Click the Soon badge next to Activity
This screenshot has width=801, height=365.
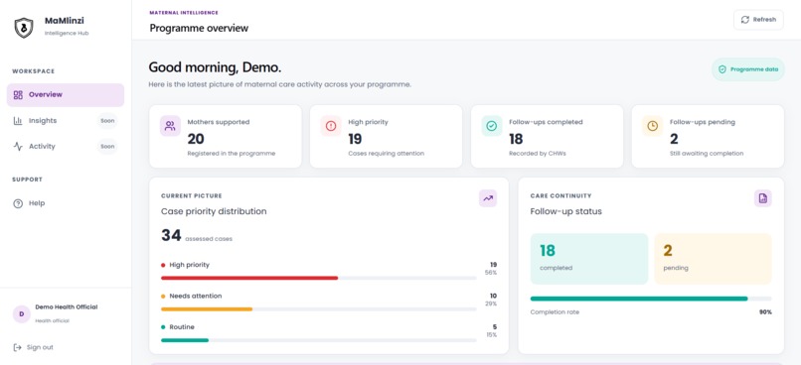tap(107, 147)
